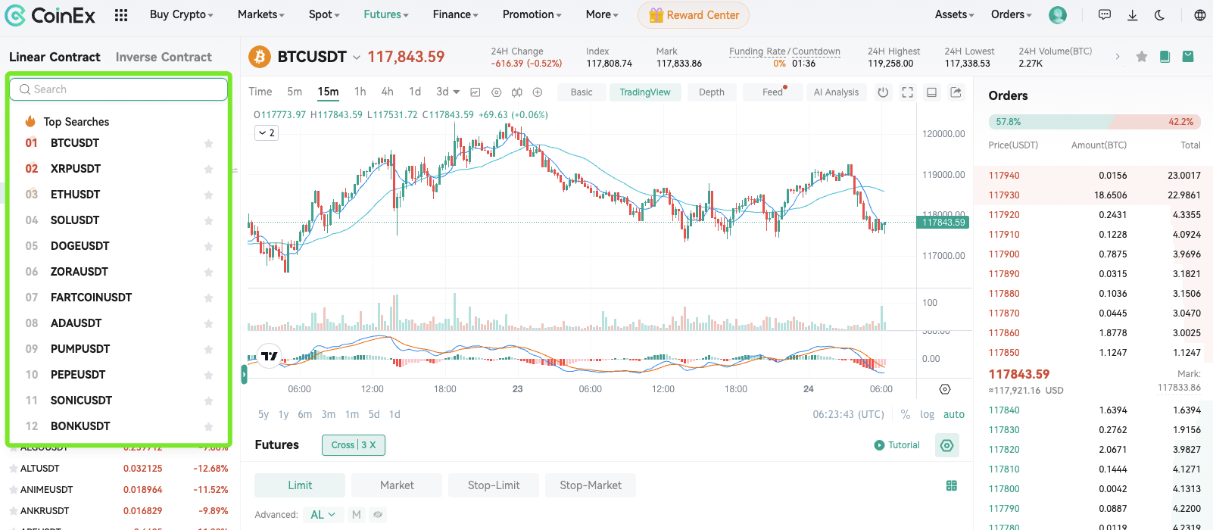1213x530 pixels.
Task: Favorite DOGEUSDT with its star
Action: 208,247
